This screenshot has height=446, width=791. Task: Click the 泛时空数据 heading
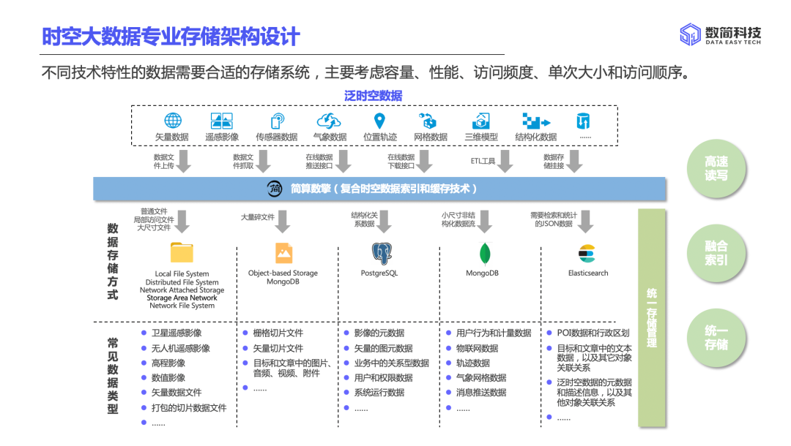coord(374,96)
